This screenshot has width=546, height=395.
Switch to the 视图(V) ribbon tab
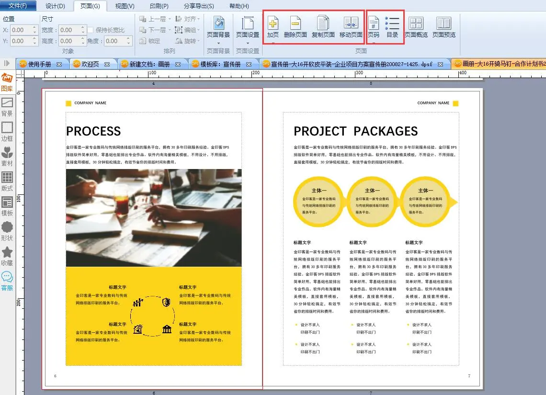125,6
